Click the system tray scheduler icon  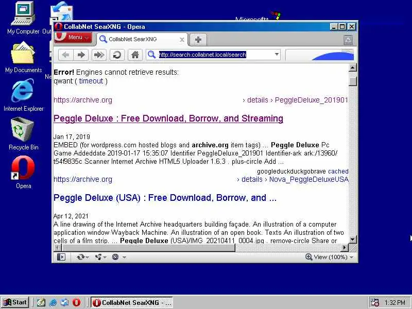374,302
